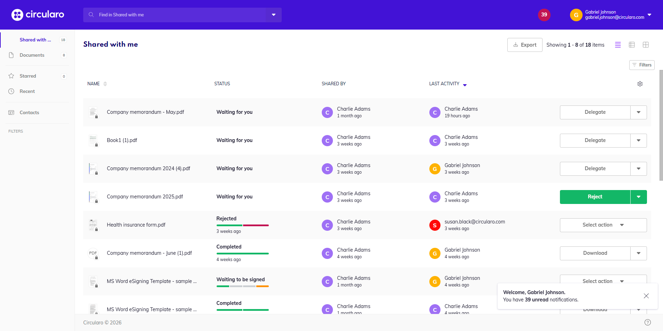The height and width of the screenshot is (331, 663).
Task: Open action dropdown for Health insurance form.pdf
Action: [x=603, y=225]
